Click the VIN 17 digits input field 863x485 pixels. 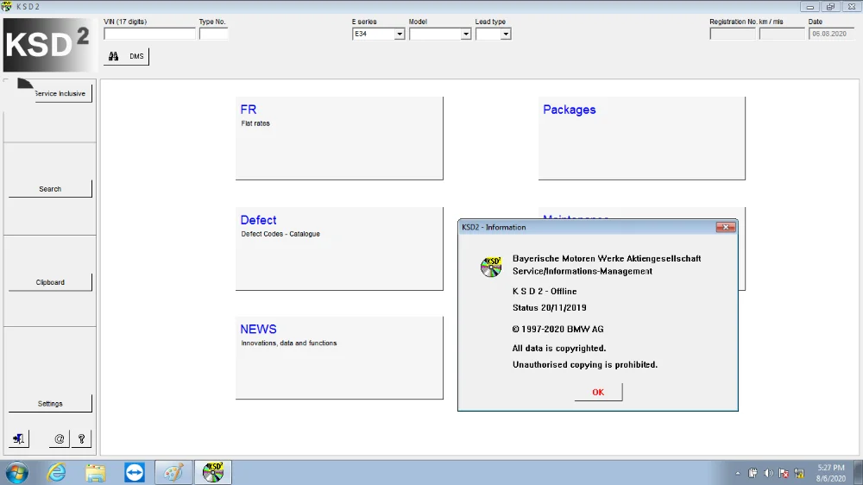coord(149,34)
